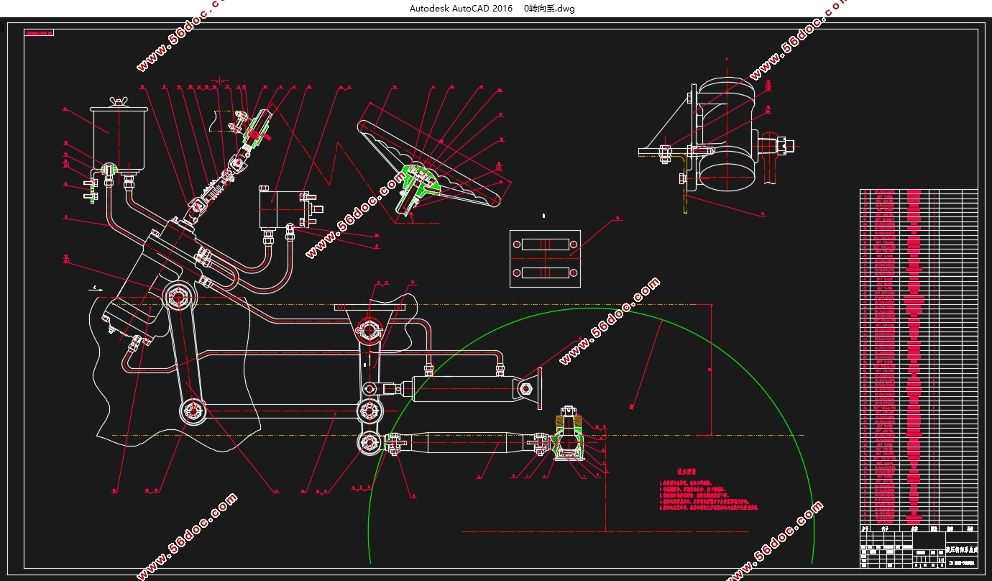Click the steering wheel hub section view
This screenshot has width=992, height=581.
(417, 188)
